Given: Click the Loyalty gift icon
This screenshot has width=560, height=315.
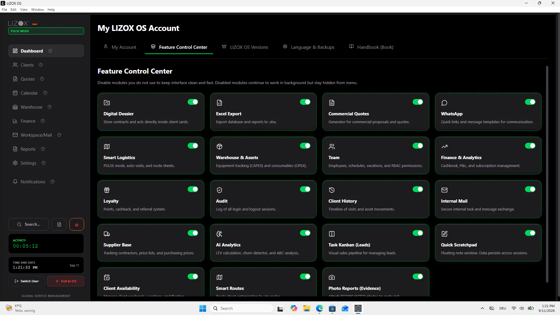Looking at the screenshot, I should tap(107, 190).
